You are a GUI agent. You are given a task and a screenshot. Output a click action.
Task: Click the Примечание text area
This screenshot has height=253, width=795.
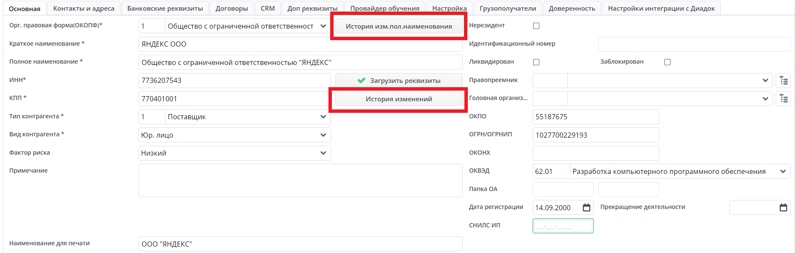tap(300, 180)
